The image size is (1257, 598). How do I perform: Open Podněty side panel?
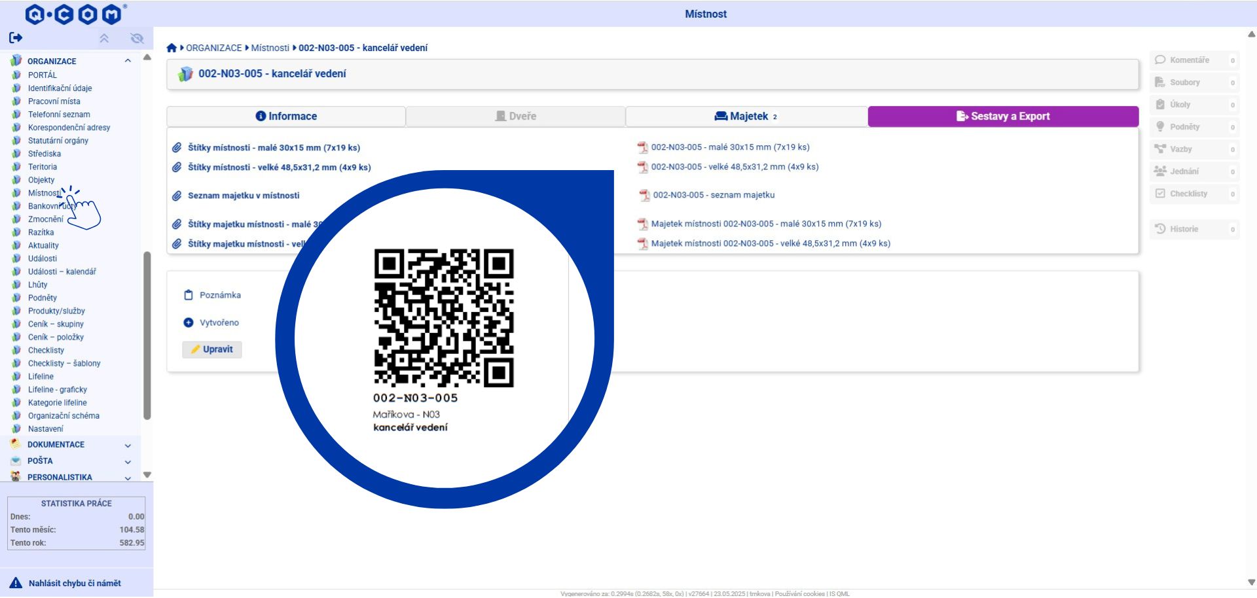pyautogui.click(x=1194, y=127)
